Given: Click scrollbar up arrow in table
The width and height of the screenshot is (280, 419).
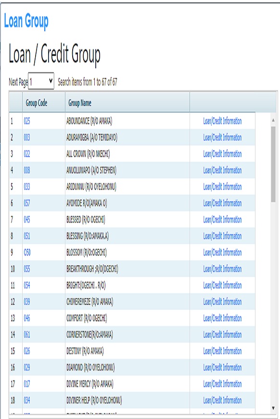Looking at the screenshot, I should pyautogui.click(x=273, y=120).
